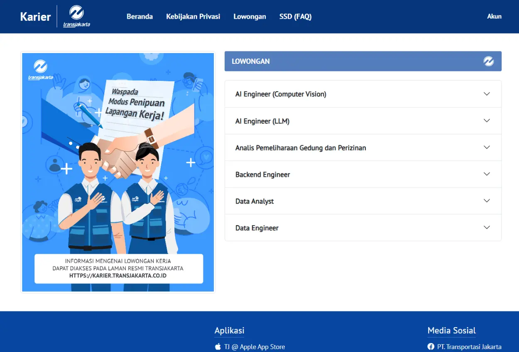519x352 pixels.
Task: Click the job scam warning poster image
Action: tap(118, 172)
